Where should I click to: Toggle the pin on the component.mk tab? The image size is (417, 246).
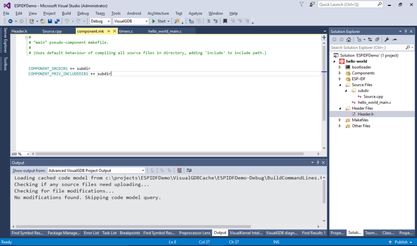tap(108, 31)
